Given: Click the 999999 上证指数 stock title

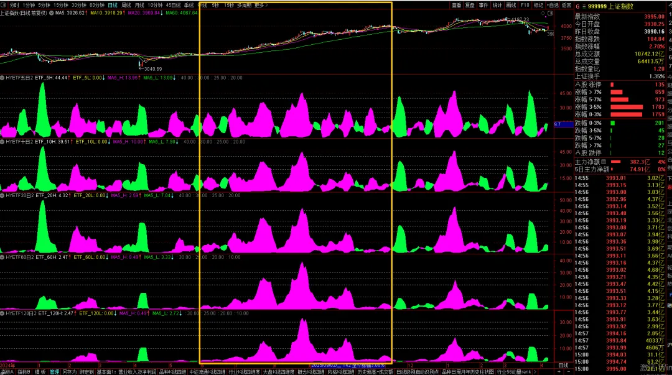Looking at the screenshot, I should point(610,6).
